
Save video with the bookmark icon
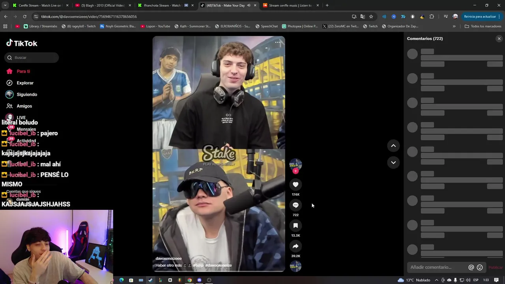pyautogui.click(x=296, y=225)
